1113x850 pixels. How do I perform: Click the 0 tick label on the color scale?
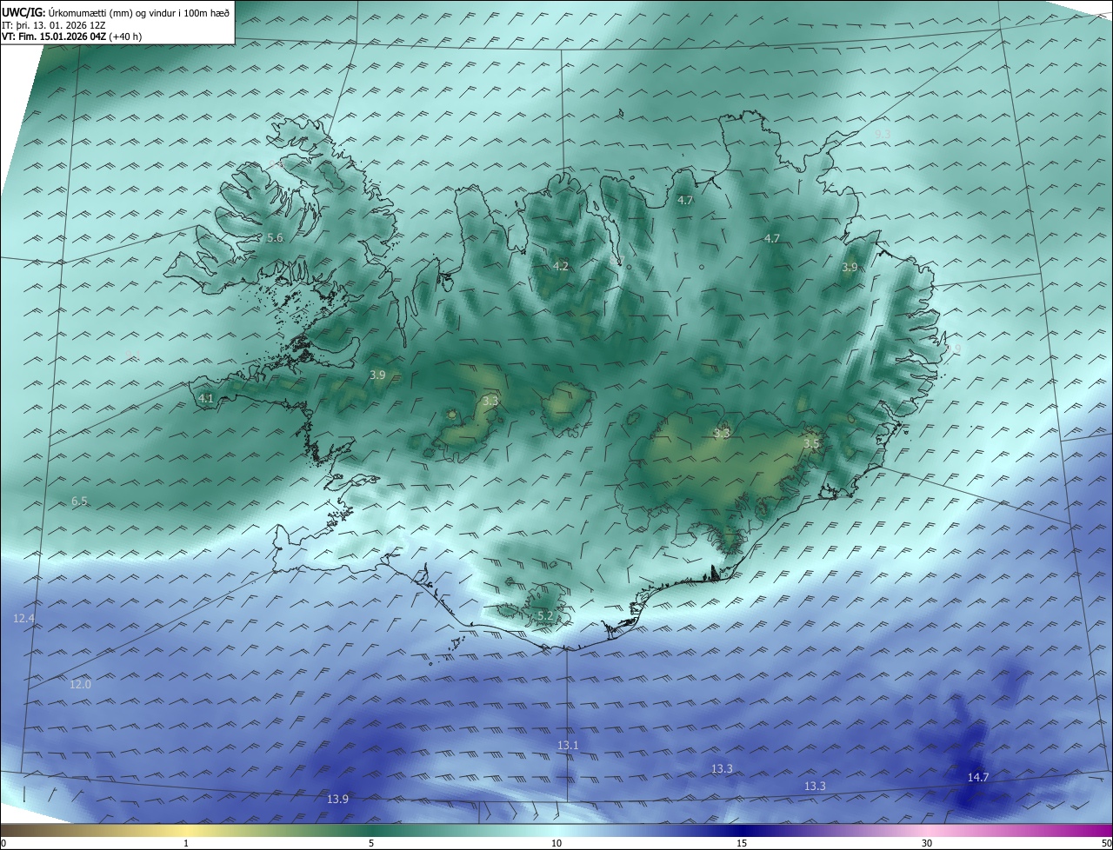[3, 843]
